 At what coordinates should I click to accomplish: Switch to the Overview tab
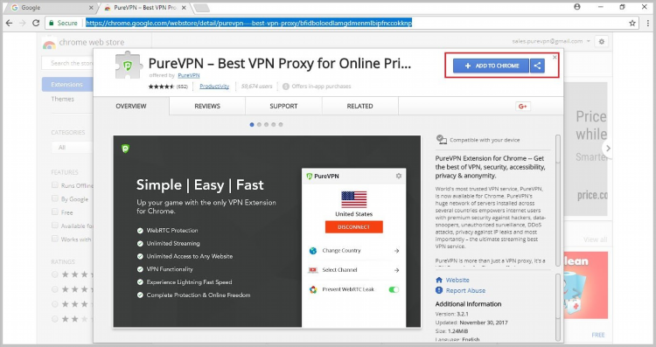pos(131,106)
